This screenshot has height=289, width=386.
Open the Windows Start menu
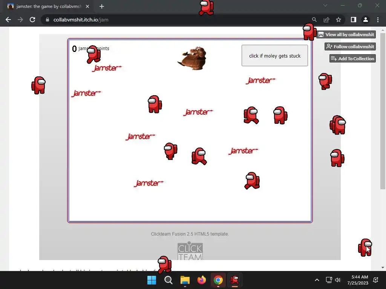coord(152,280)
